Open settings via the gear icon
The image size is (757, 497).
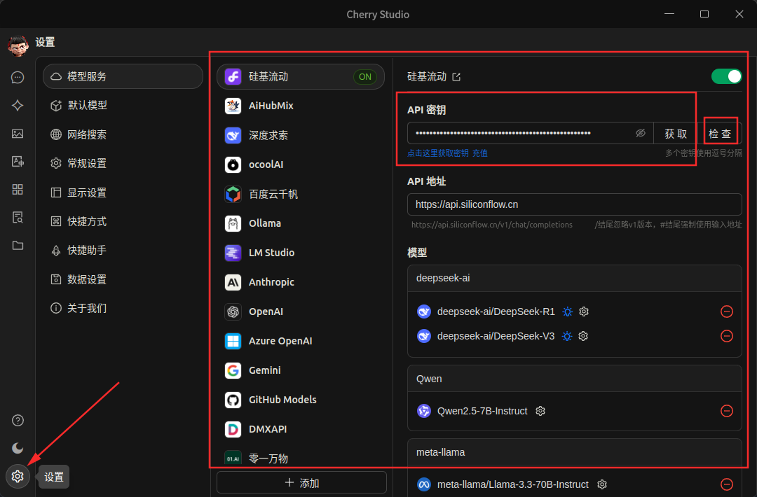tap(18, 476)
